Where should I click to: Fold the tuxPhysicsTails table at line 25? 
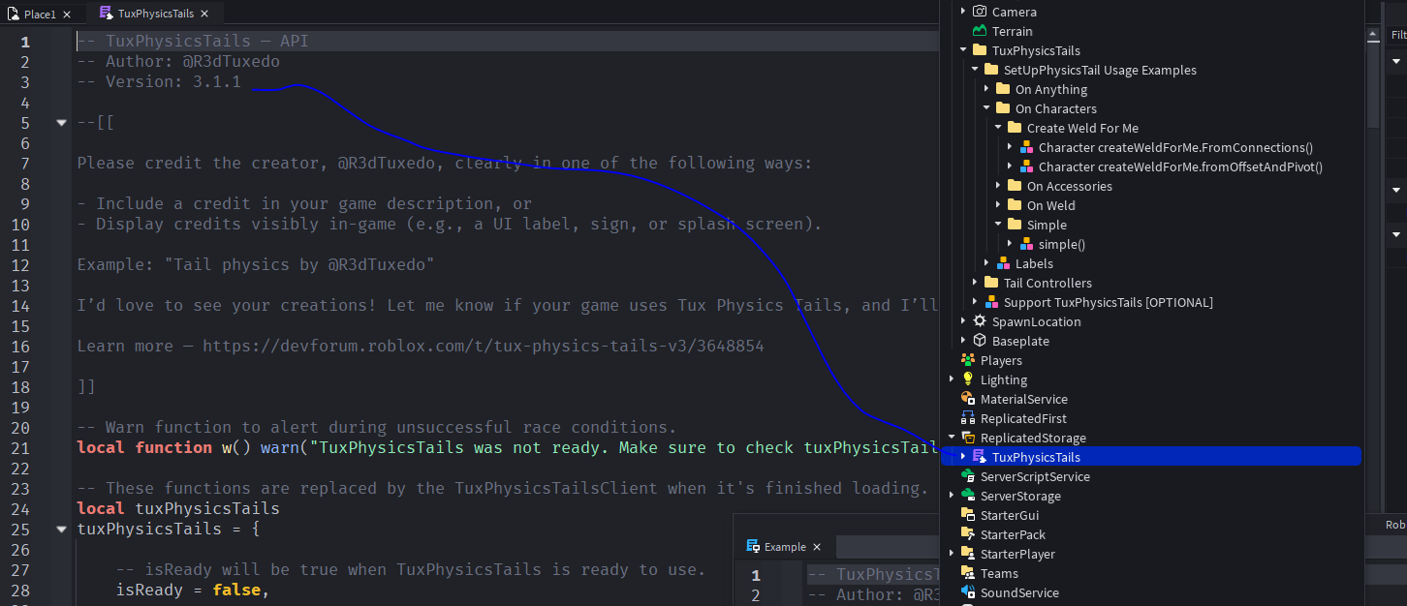62,530
